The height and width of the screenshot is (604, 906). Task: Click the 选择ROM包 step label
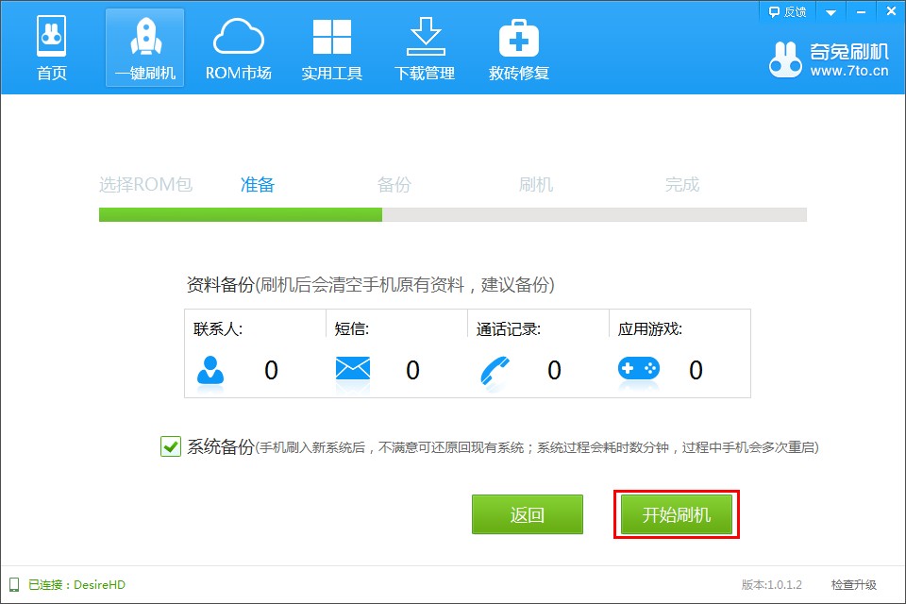point(145,184)
